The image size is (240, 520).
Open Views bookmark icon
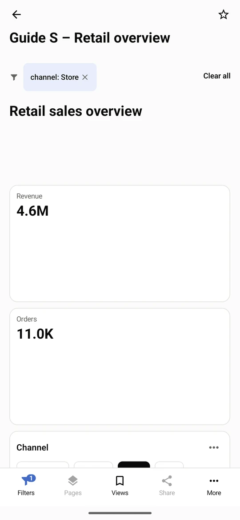120,480
